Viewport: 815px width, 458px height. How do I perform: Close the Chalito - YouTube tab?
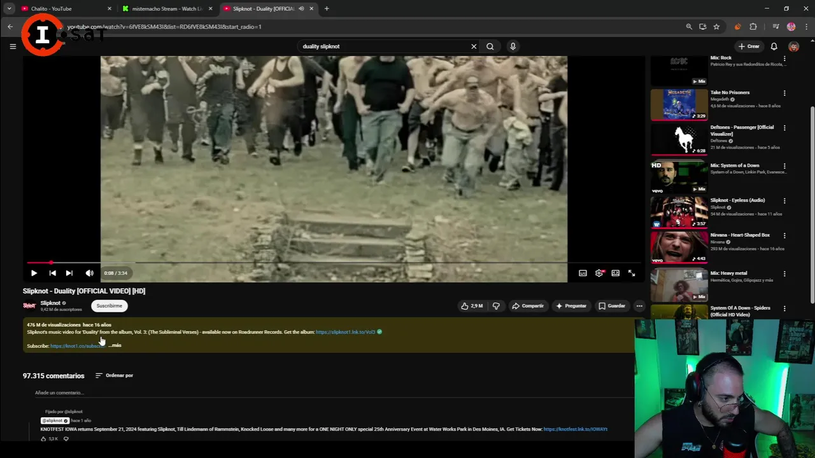pos(110,9)
